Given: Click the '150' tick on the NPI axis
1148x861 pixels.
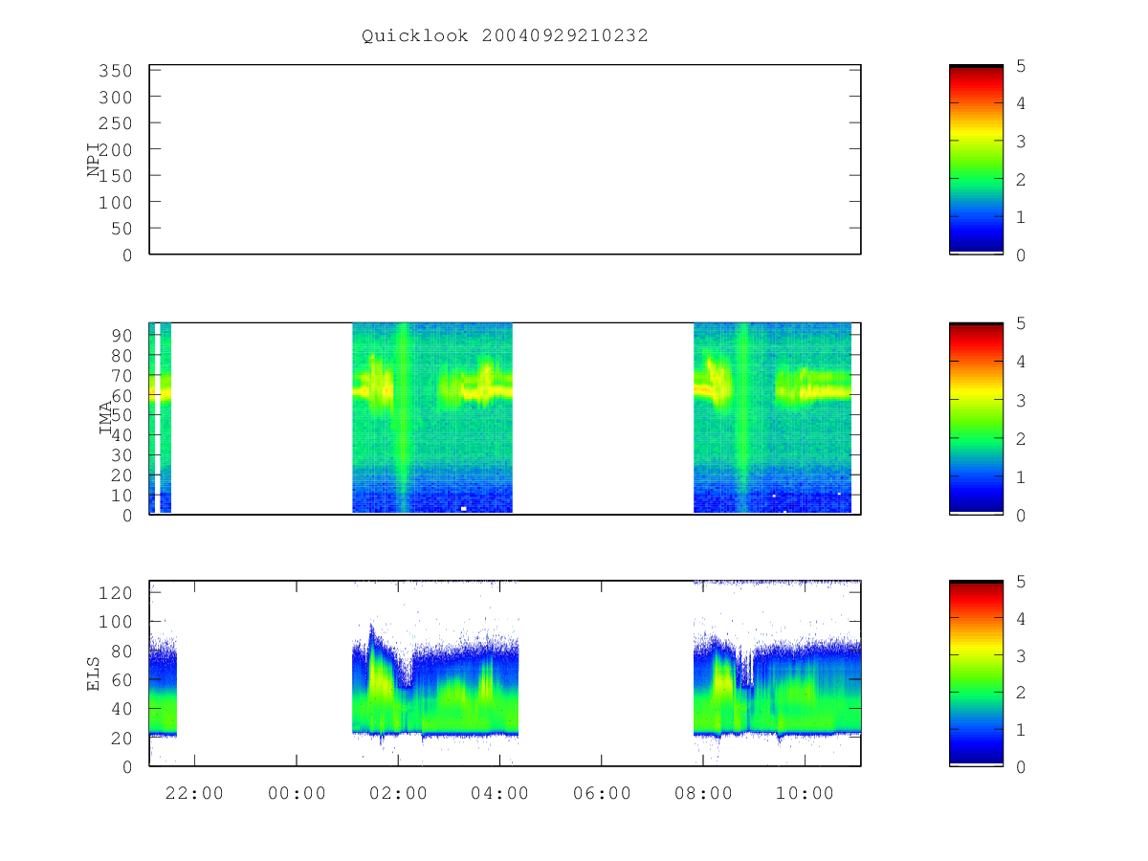Looking at the screenshot, I should tap(115, 176).
